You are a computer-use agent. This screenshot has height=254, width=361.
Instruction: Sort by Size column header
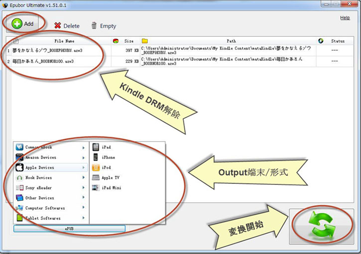point(128,41)
